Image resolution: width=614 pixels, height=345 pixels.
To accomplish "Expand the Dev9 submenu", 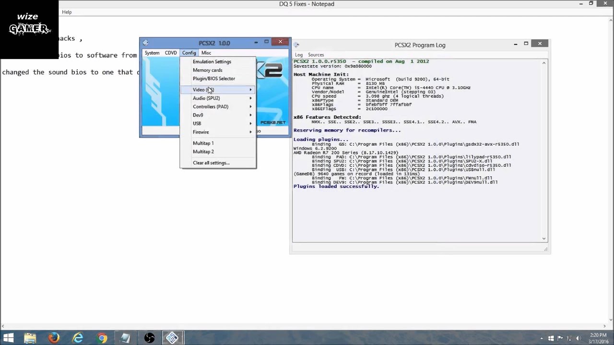I will click(218, 115).
